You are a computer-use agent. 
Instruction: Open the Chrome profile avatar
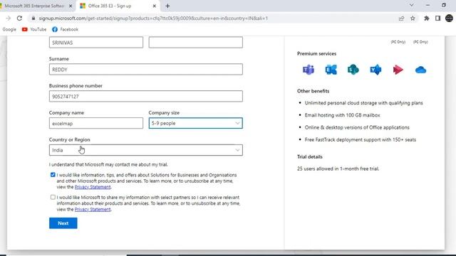click(449, 18)
